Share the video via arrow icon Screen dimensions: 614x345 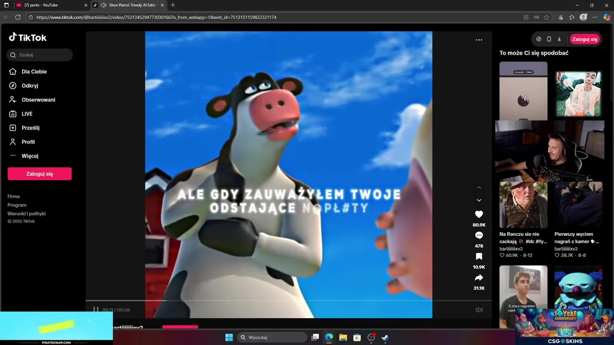[x=479, y=277]
